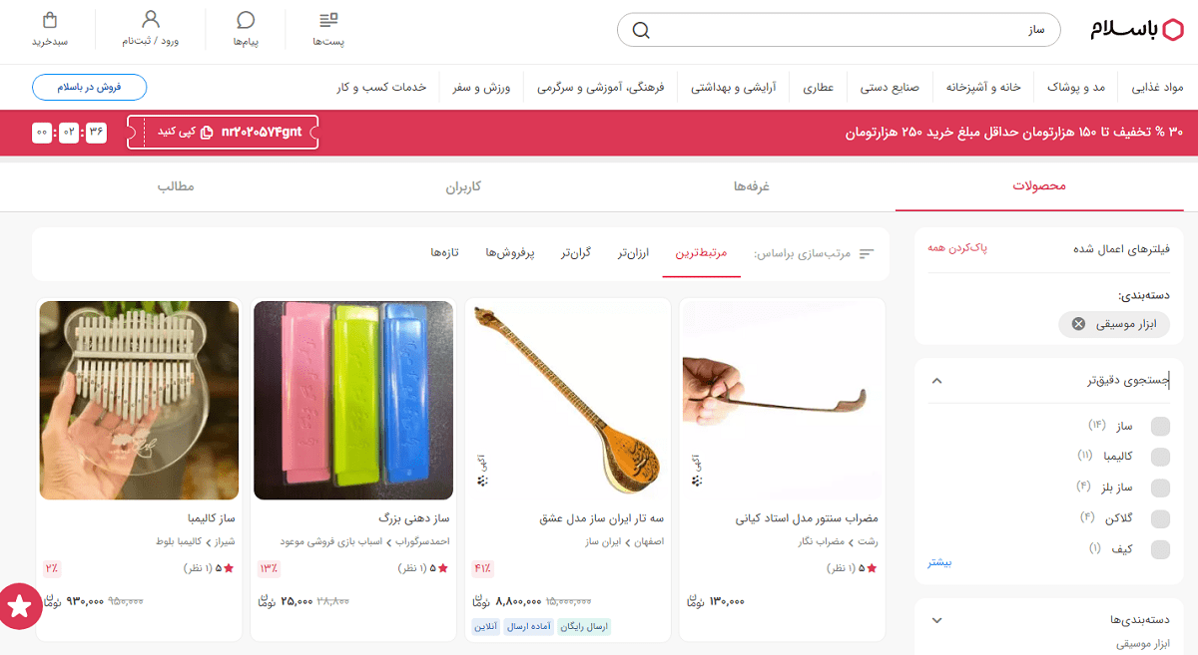This screenshot has height=655, width=1198.
Task: Expand the دسته‌بندی‌ها section chevron
Action: click(936, 620)
